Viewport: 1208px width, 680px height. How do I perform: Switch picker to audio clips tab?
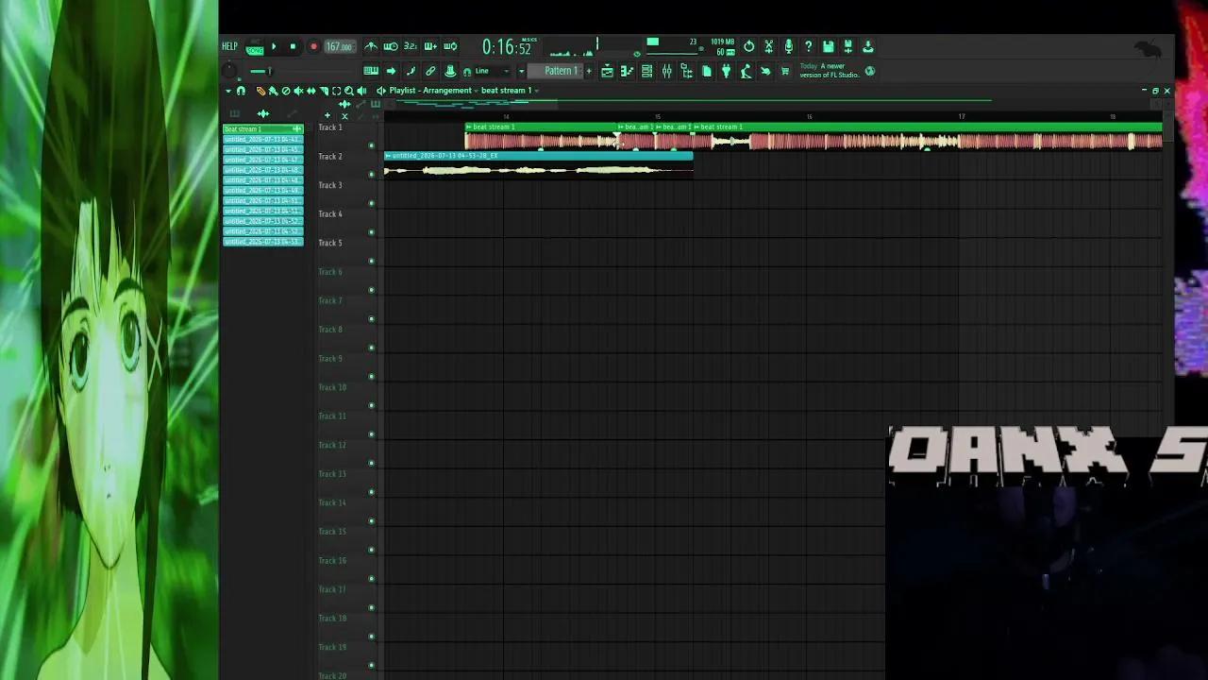pyautogui.click(x=262, y=113)
